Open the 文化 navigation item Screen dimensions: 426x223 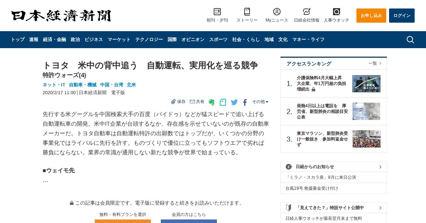point(283,40)
